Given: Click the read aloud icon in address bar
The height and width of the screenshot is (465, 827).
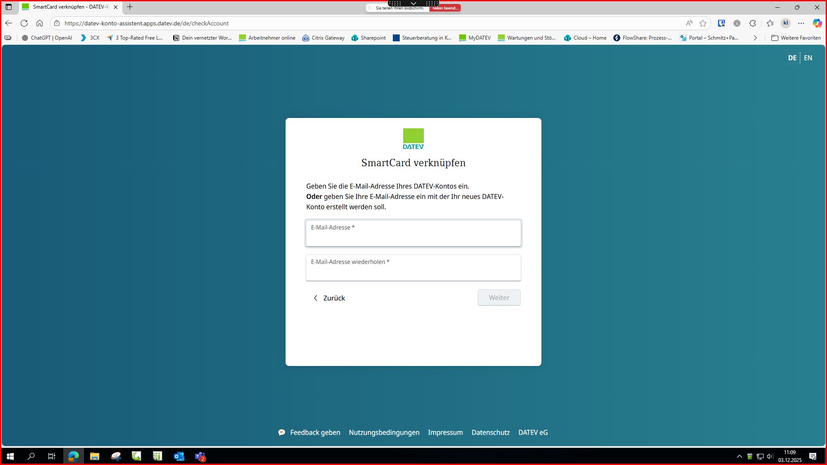Looking at the screenshot, I should [689, 23].
